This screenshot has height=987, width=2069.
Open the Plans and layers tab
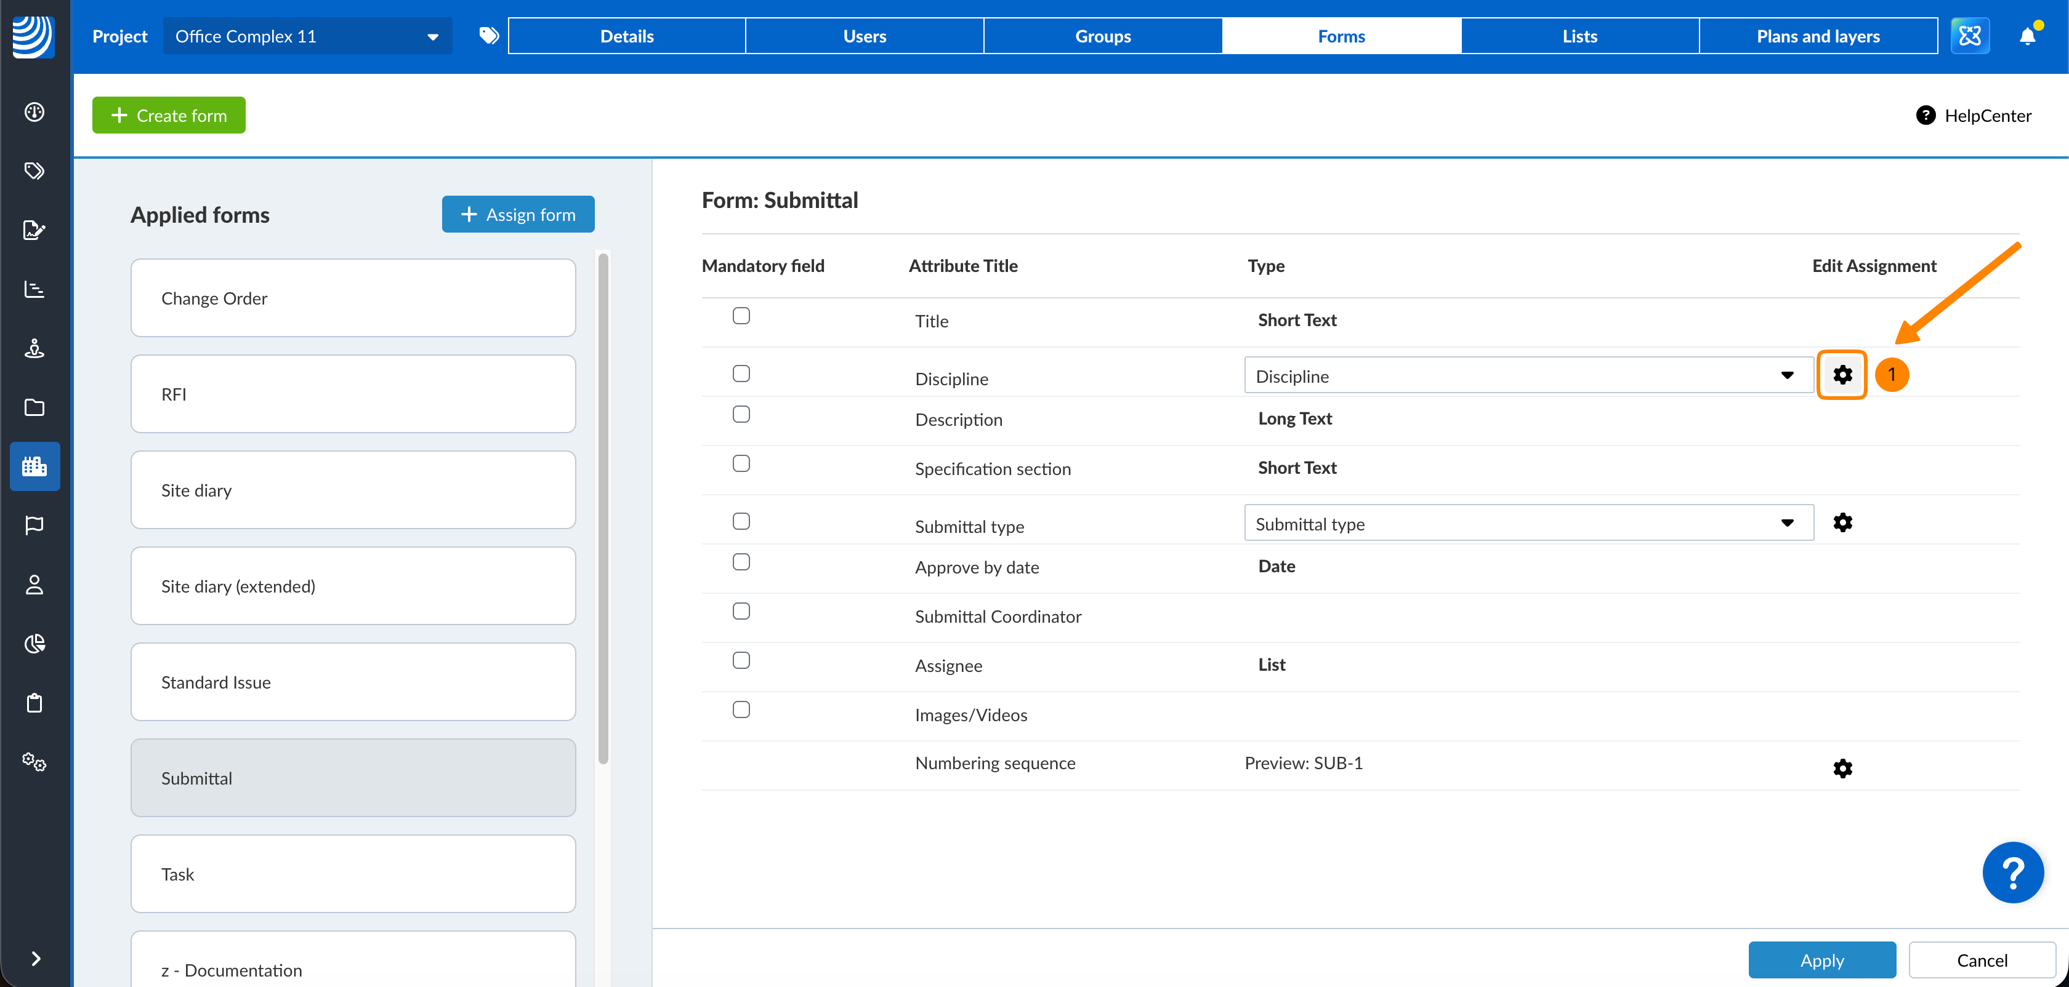pos(1818,36)
